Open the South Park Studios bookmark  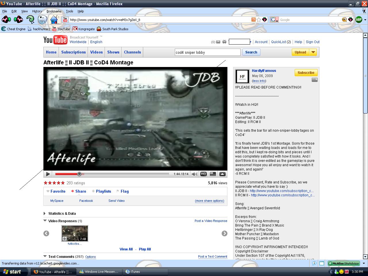pos(112,29)
